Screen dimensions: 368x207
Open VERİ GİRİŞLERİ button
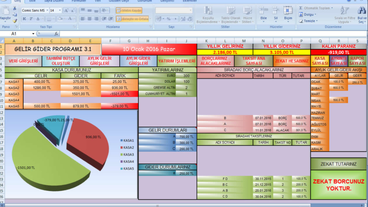click(23, 61)
